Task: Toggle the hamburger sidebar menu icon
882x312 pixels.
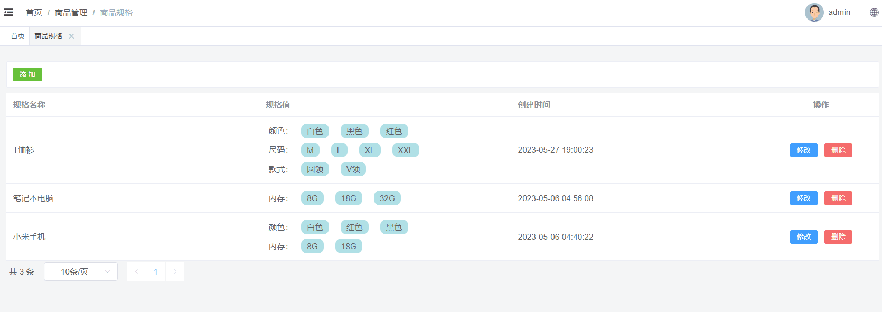Action: pyautogui.click(x=8, y=12)
